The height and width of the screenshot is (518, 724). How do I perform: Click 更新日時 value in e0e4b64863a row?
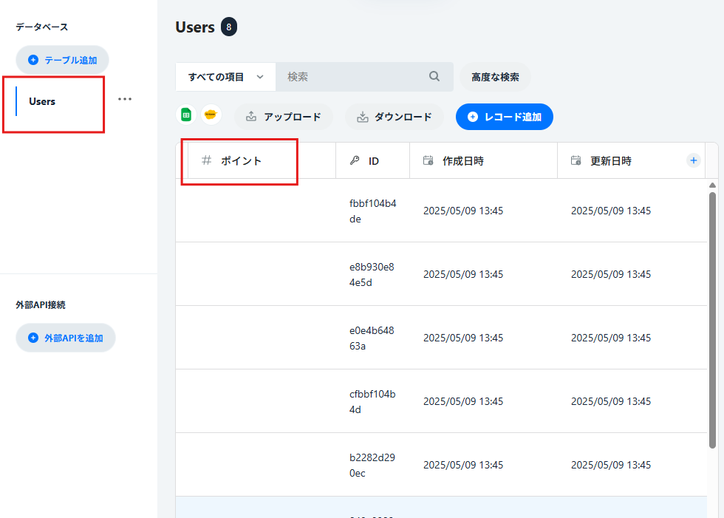coord(611,338)
